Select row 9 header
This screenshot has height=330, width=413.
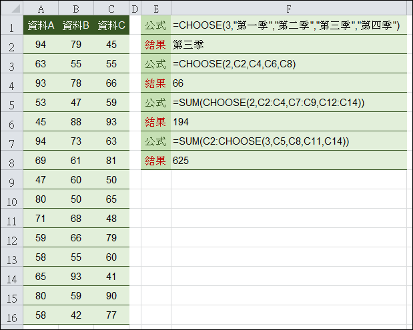(12, 179)
